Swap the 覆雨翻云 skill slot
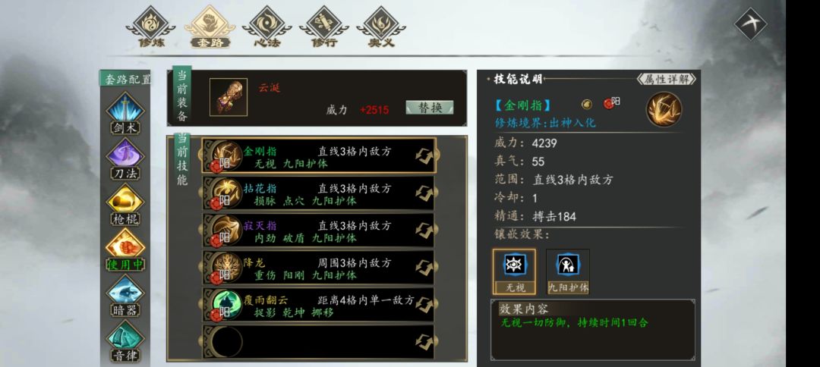Image resolution: width=820 pixels, height=367 pixels. [x=424, y=305]
